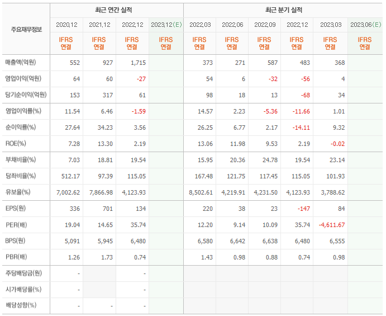This screenshot has height=316, width=386.
Task: Select the 주당배당금(원) row label
Action: tap(24, 273)
